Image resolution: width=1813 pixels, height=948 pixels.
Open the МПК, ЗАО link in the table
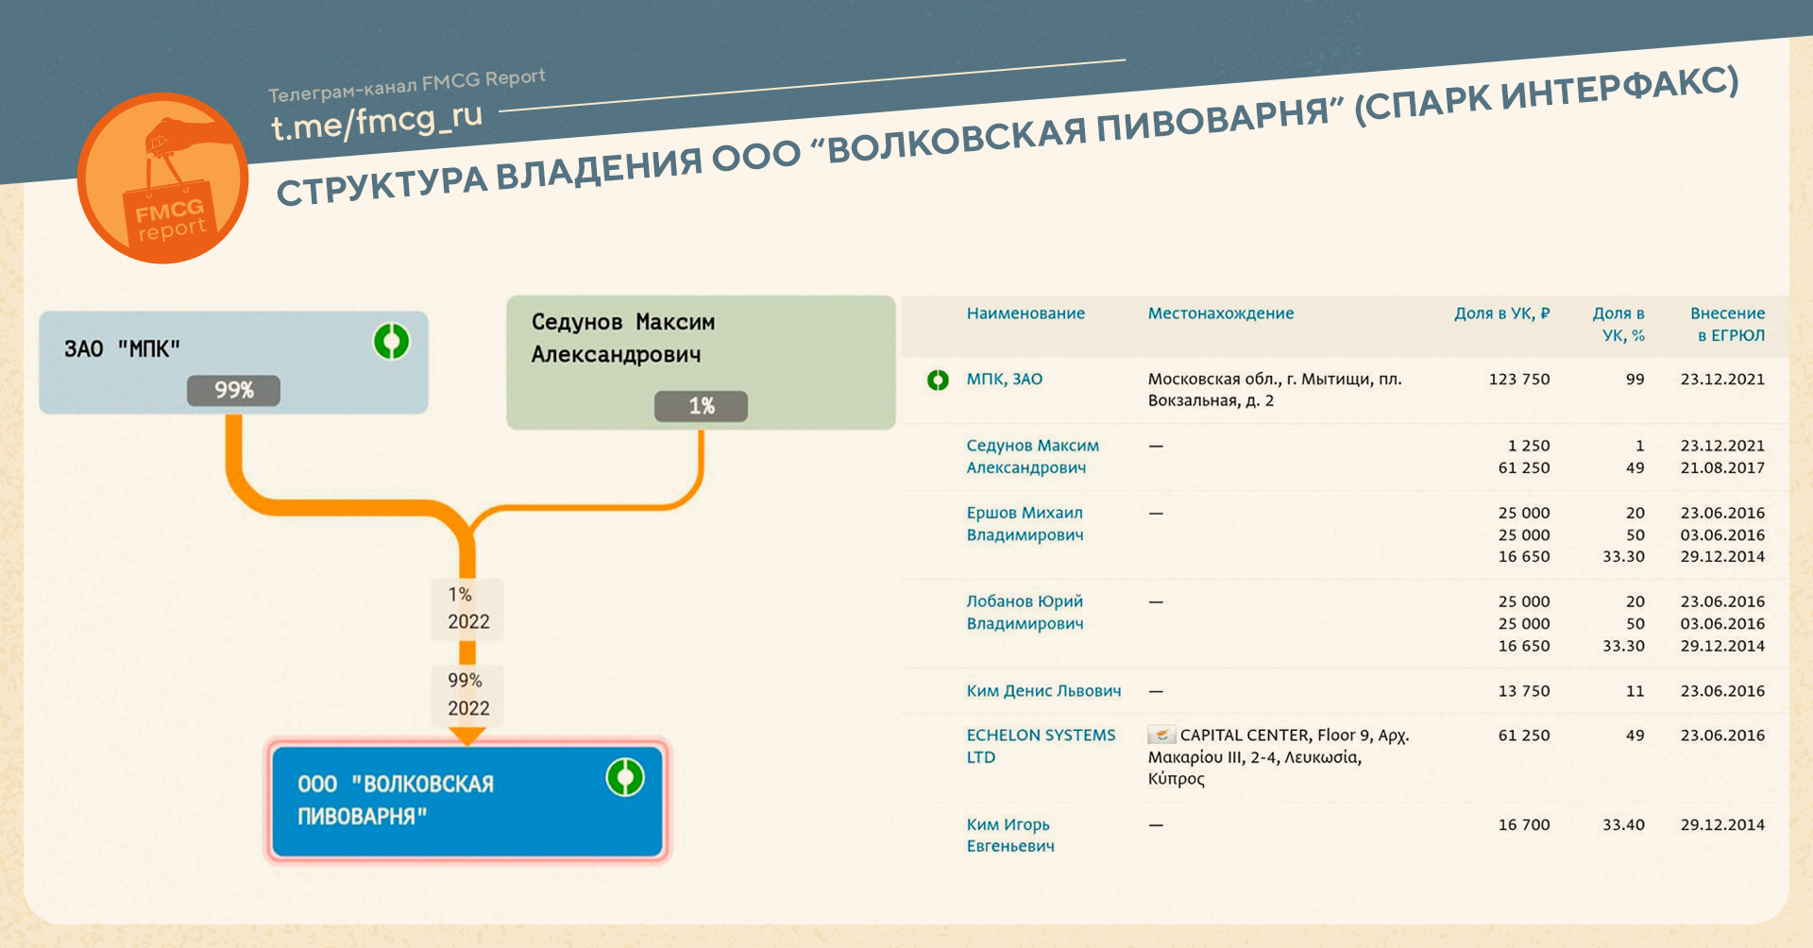tap(1004, 379)
